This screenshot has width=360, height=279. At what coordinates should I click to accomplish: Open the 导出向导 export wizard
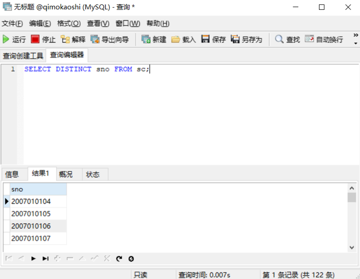[x=110, y=39]
